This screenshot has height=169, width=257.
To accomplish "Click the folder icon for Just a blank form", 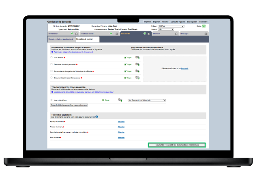I will (120, 99).
